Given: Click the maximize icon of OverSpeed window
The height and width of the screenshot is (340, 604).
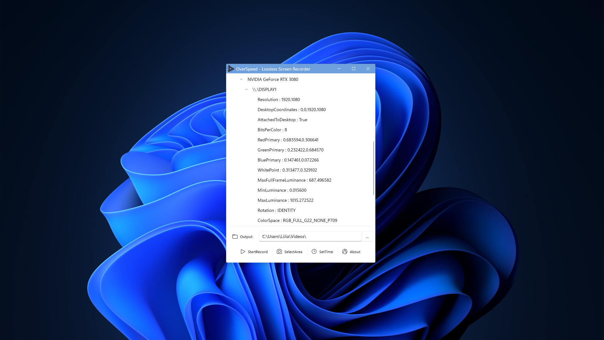Looking at the screenshot, I should click(353, 68).
